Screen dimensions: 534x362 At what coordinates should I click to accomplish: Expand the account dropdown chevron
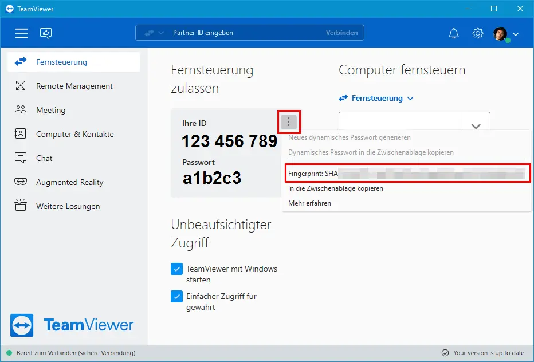(516, 34)
